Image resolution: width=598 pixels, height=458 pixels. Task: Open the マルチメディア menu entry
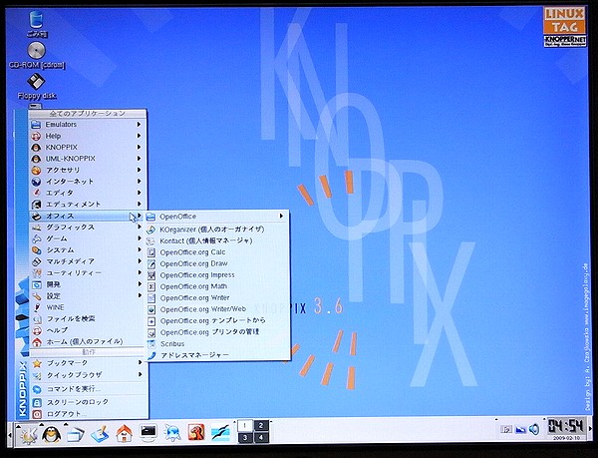[88, 261]
